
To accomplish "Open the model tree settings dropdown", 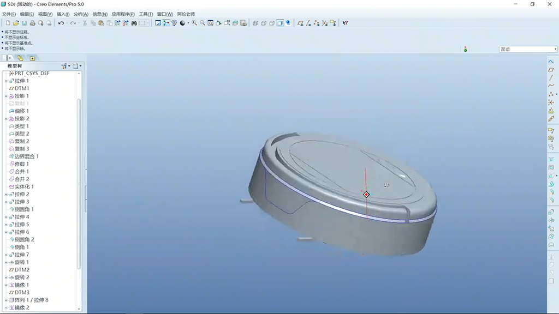I will (x=66, y=66).
